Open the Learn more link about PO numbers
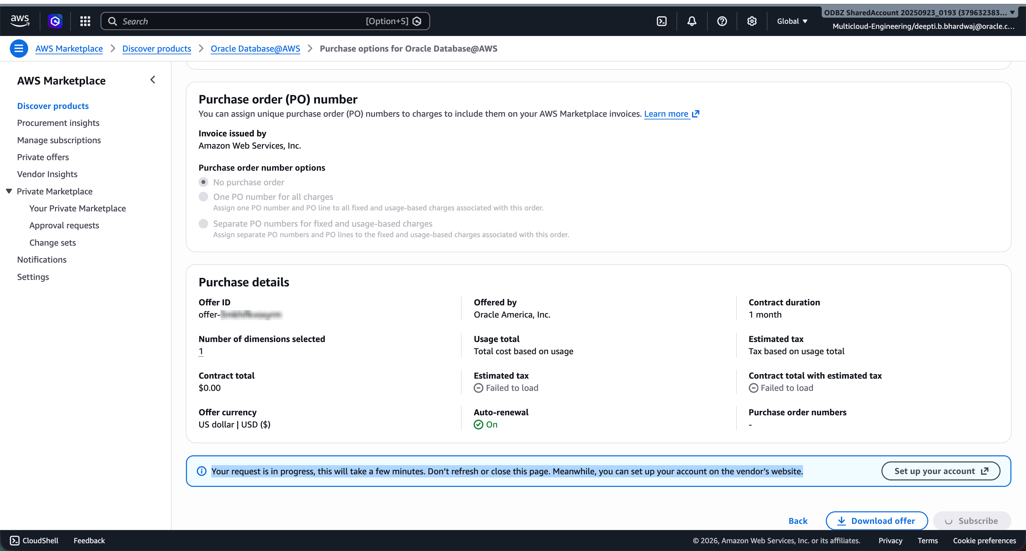 [x=671, y=114]
